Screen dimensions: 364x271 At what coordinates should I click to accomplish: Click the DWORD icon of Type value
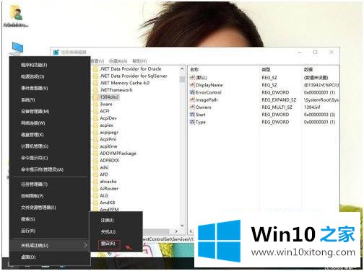(x=192, y=122)
